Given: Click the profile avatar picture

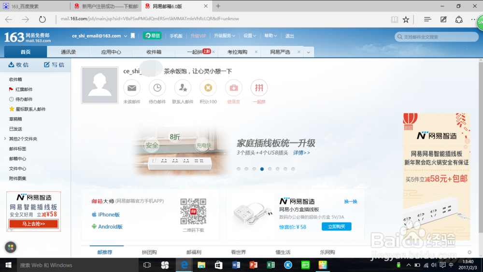Looking at the screenshot, I should [99, 86].
